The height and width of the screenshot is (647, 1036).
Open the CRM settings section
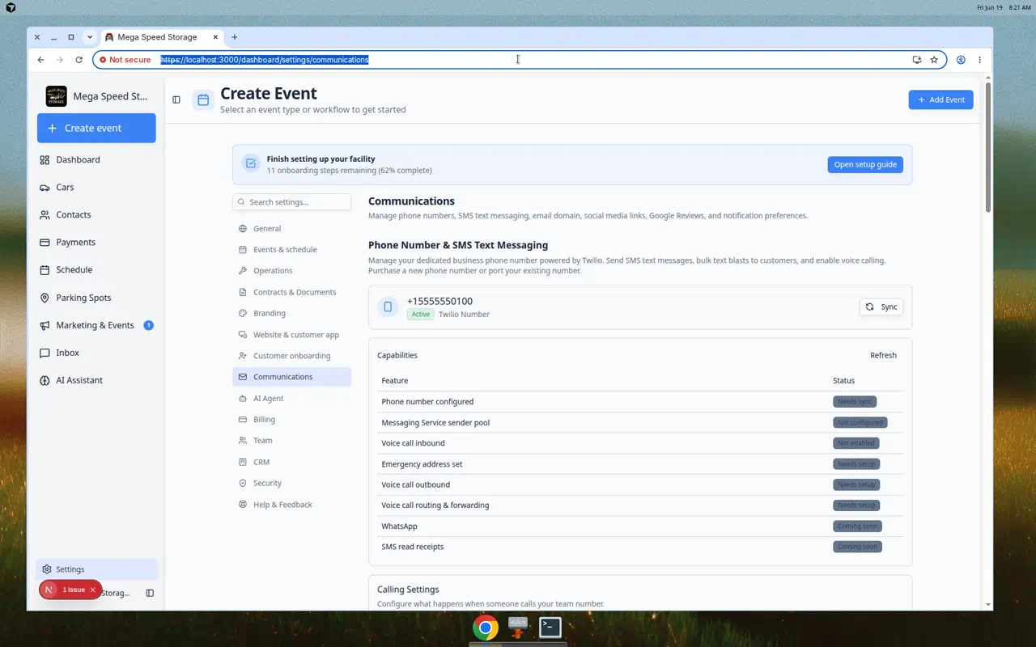(291, 462)
